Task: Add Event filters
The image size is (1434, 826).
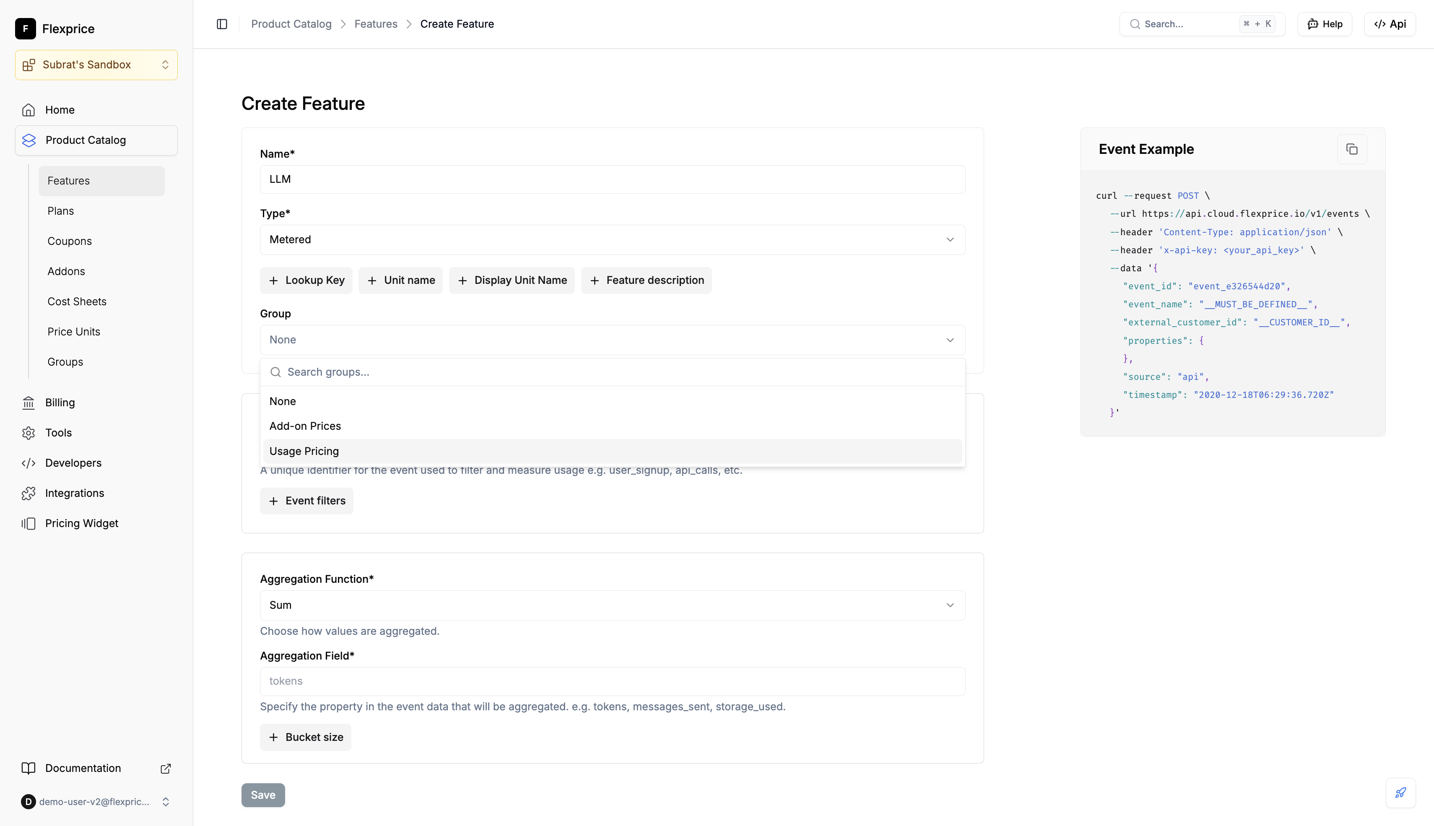Action: click(x=307, y=500)
